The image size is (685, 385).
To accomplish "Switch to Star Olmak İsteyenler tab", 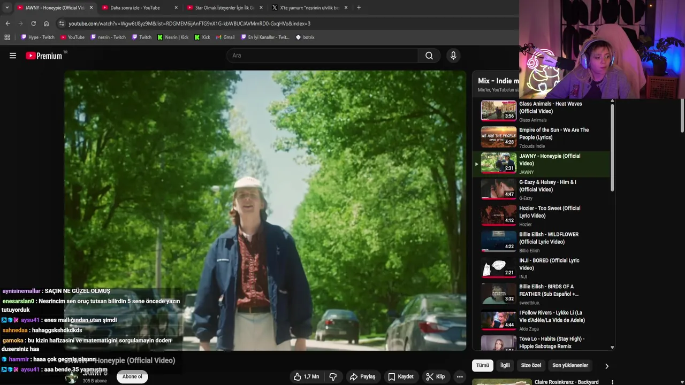I will click(x=224, y=7).
